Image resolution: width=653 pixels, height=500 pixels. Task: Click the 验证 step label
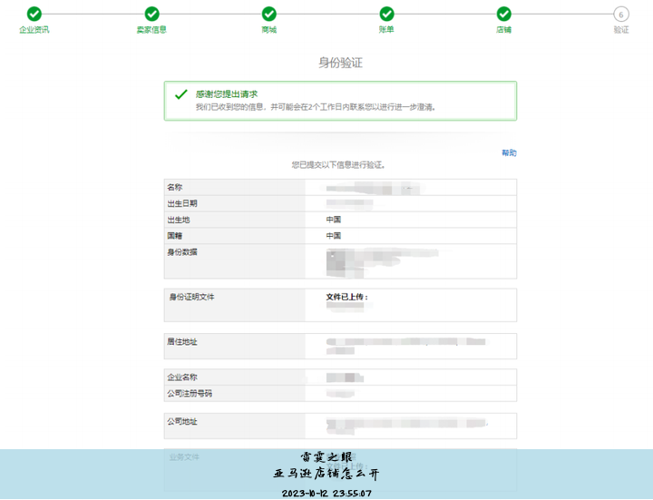620,30
